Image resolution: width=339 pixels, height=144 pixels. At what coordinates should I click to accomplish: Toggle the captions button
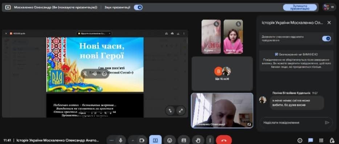click(184, 140)
